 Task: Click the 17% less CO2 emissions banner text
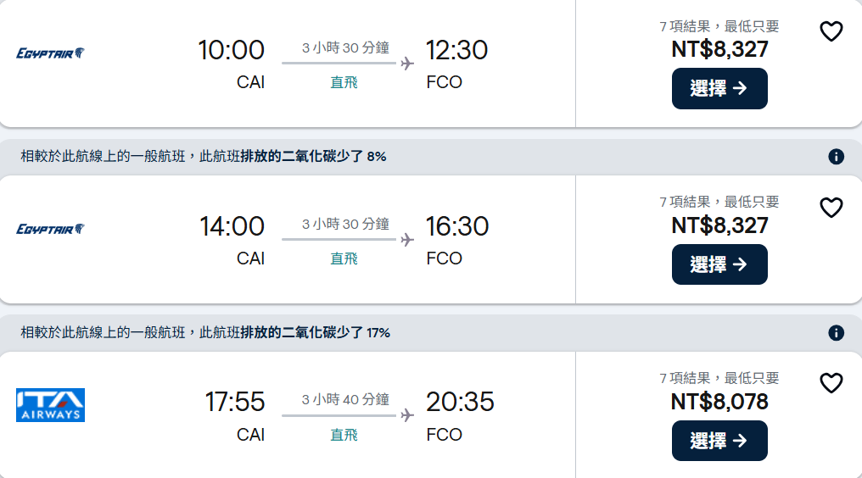pyautogui.click(x=205, y=333)
